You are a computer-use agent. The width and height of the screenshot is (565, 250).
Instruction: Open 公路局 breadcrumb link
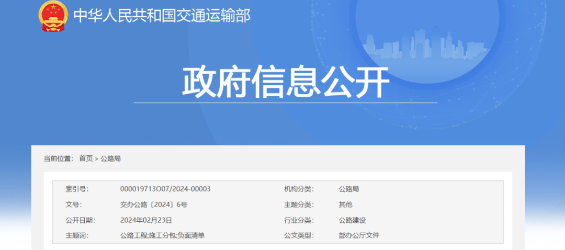click(110, 158)
